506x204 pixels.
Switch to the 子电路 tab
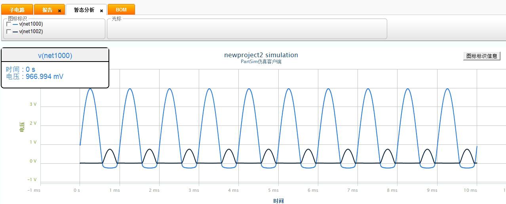[x=17, y=10]
